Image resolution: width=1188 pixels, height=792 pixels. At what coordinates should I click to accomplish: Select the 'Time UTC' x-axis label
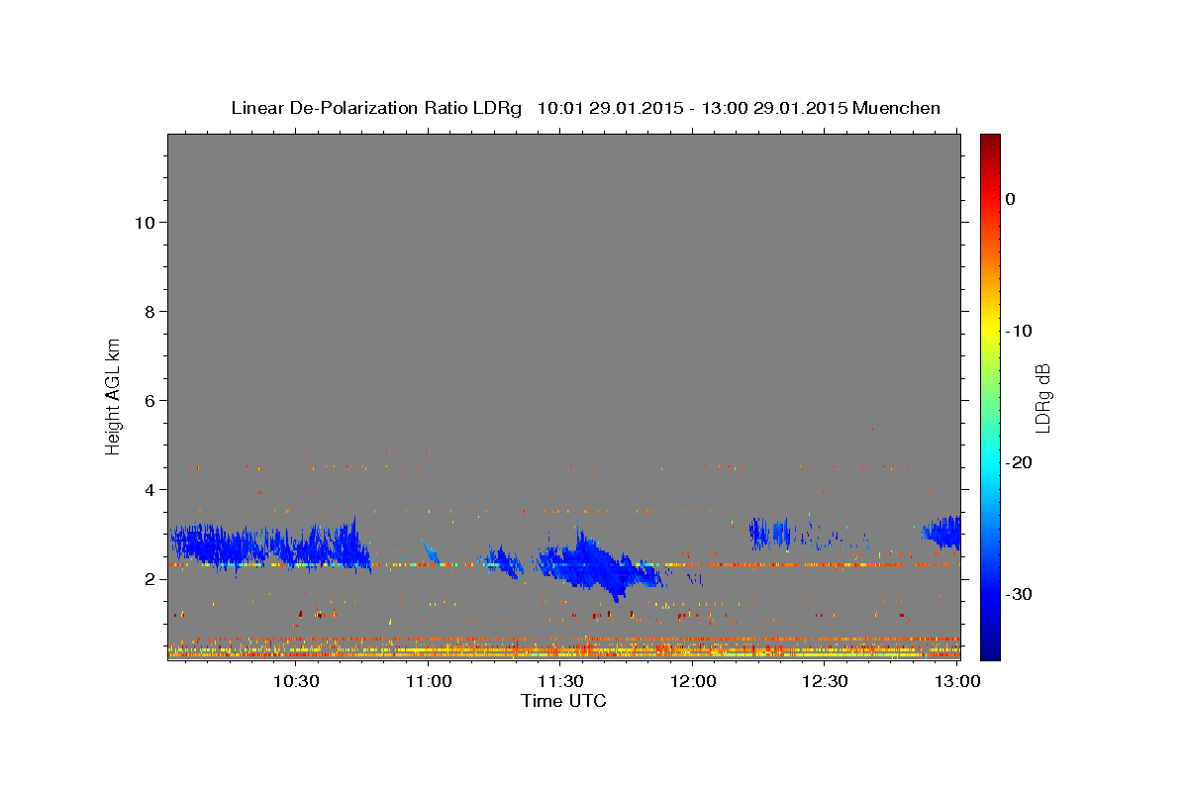coord(563,701)
